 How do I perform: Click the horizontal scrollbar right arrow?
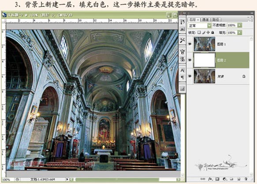178,180
